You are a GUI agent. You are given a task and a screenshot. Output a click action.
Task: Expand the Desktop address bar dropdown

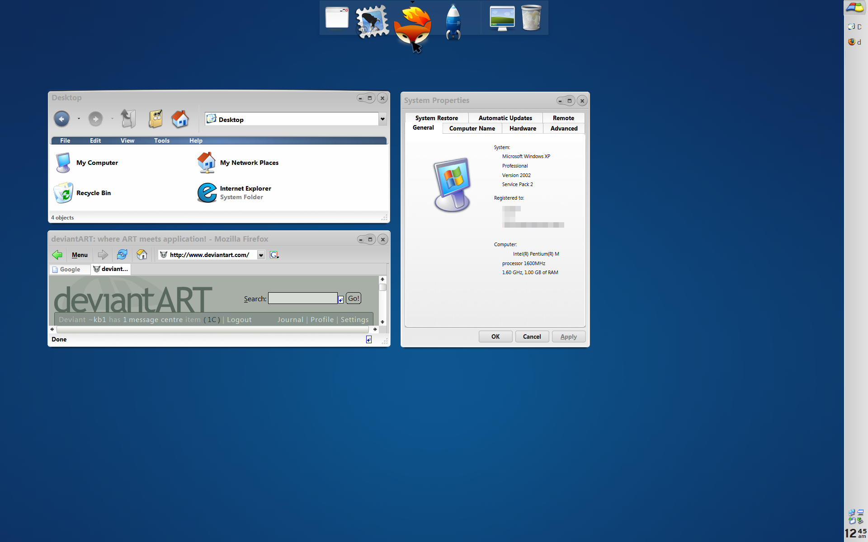(x=382, y=119)
